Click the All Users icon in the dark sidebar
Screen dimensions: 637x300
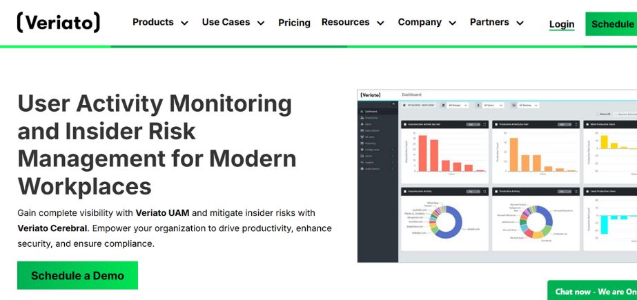coord(362,137)
